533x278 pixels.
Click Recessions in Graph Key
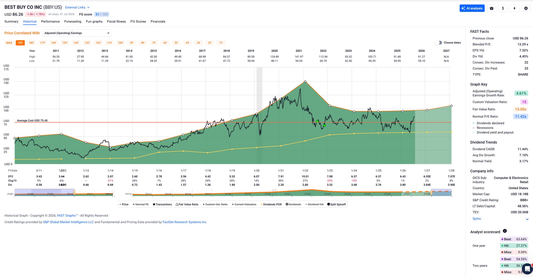pyautogui.click(x=485, y=128)
